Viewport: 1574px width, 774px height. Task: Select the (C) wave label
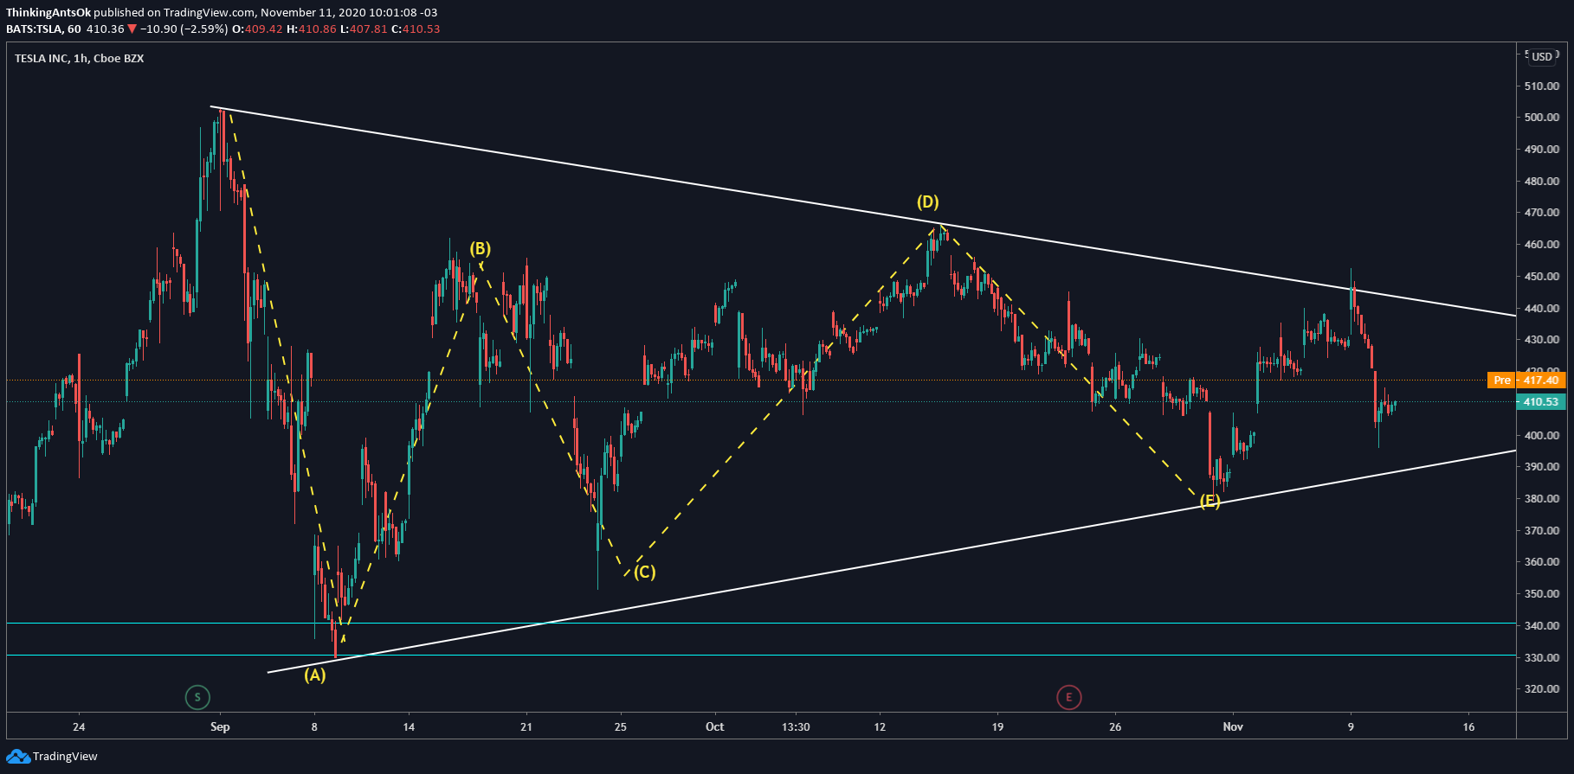pos(645,572)
